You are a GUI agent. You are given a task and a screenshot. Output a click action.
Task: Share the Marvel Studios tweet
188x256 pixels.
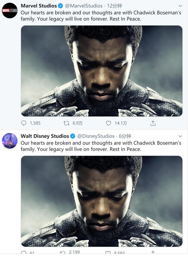click(153, 123)
